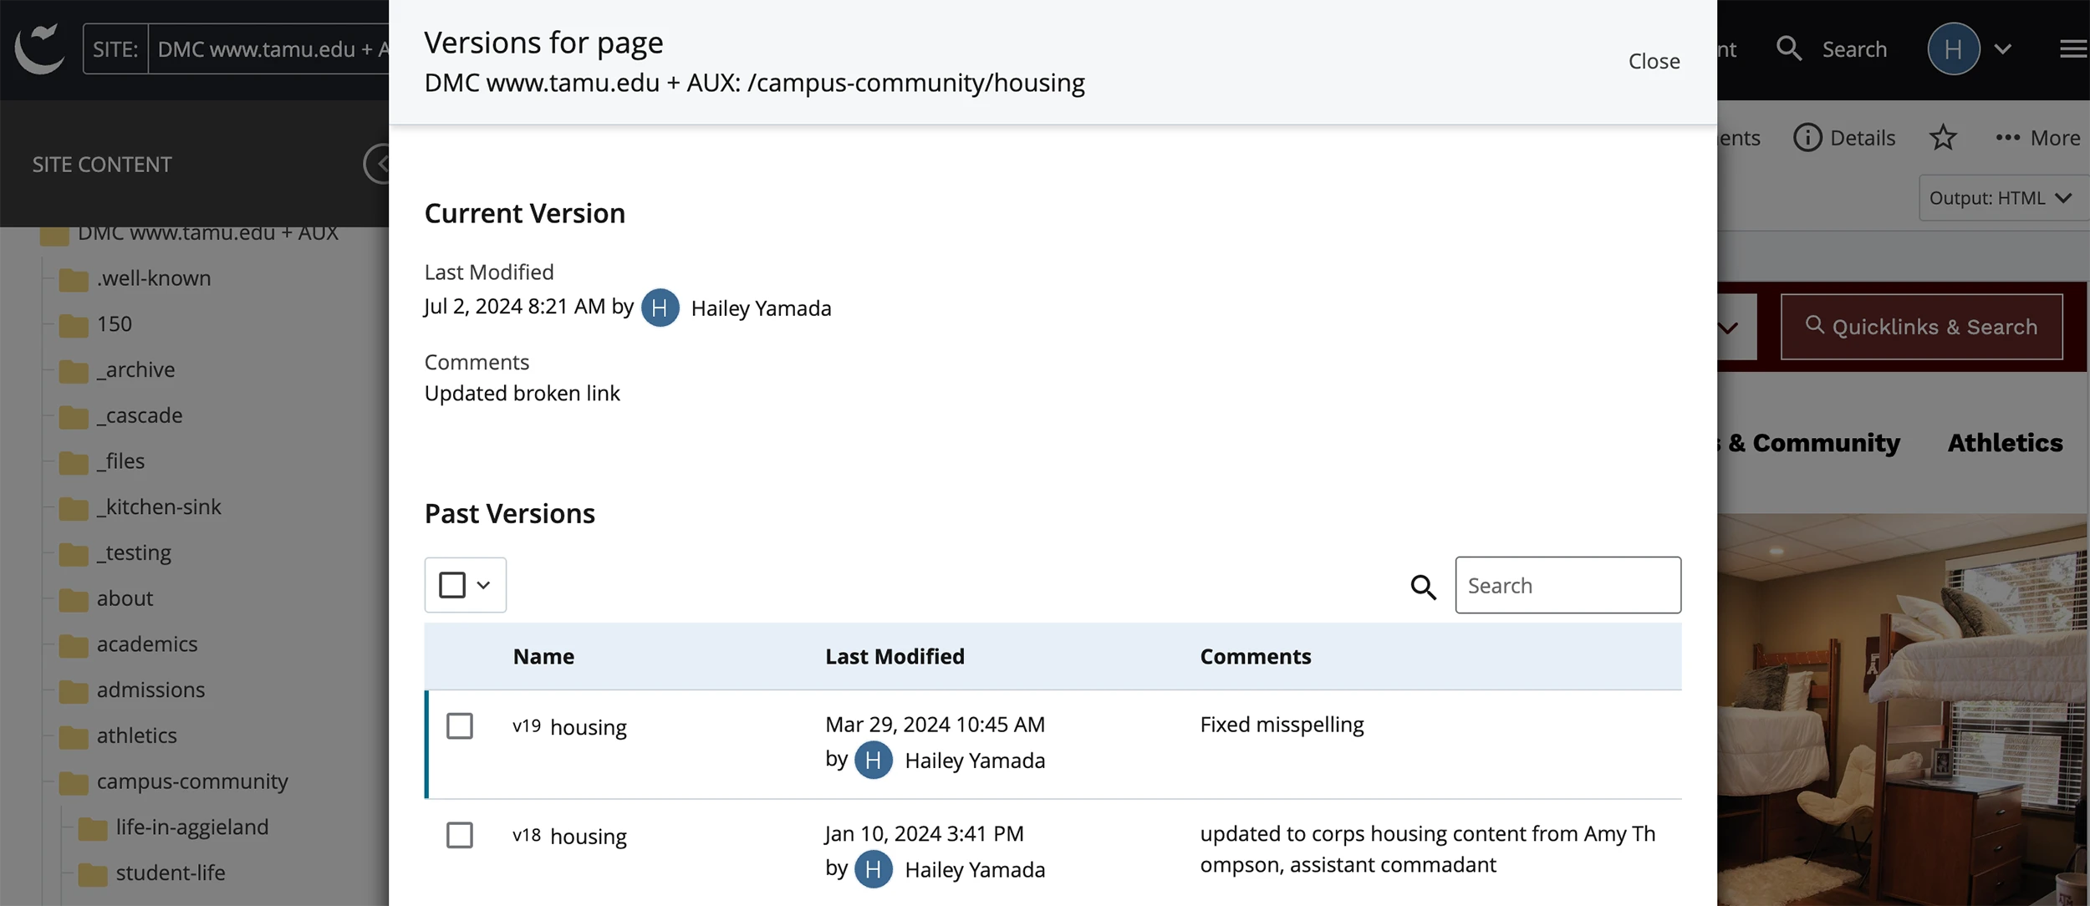The height and width of the screenshot is (906, 2090).
Task: Open the Details info icon
Action: [1807, 137]
